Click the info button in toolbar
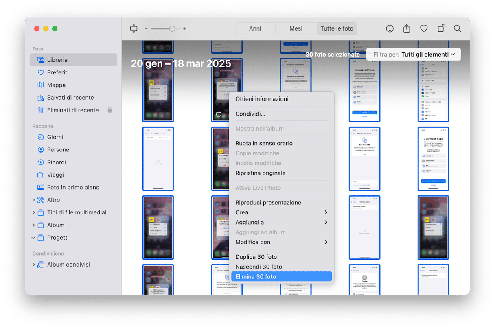This screenshot has height=328, width=495. click(x=390, y=28)
